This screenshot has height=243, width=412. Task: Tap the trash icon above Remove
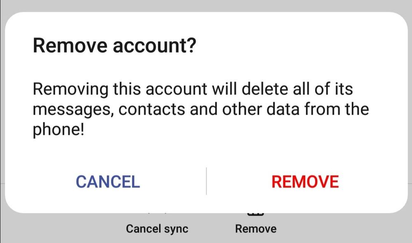255,214
